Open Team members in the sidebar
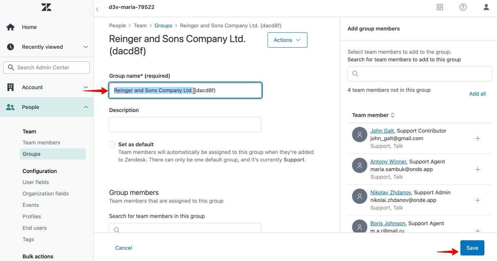Image resolution: width=497 pixels, height=261 pixels. point(41,143)
